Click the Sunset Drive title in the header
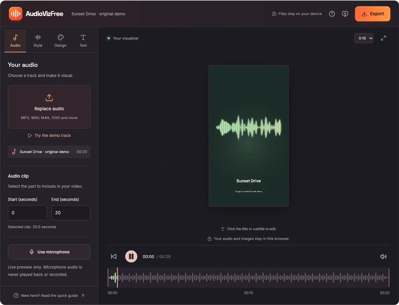The height and width of the screenshot is (305, 399). [98, 14]
